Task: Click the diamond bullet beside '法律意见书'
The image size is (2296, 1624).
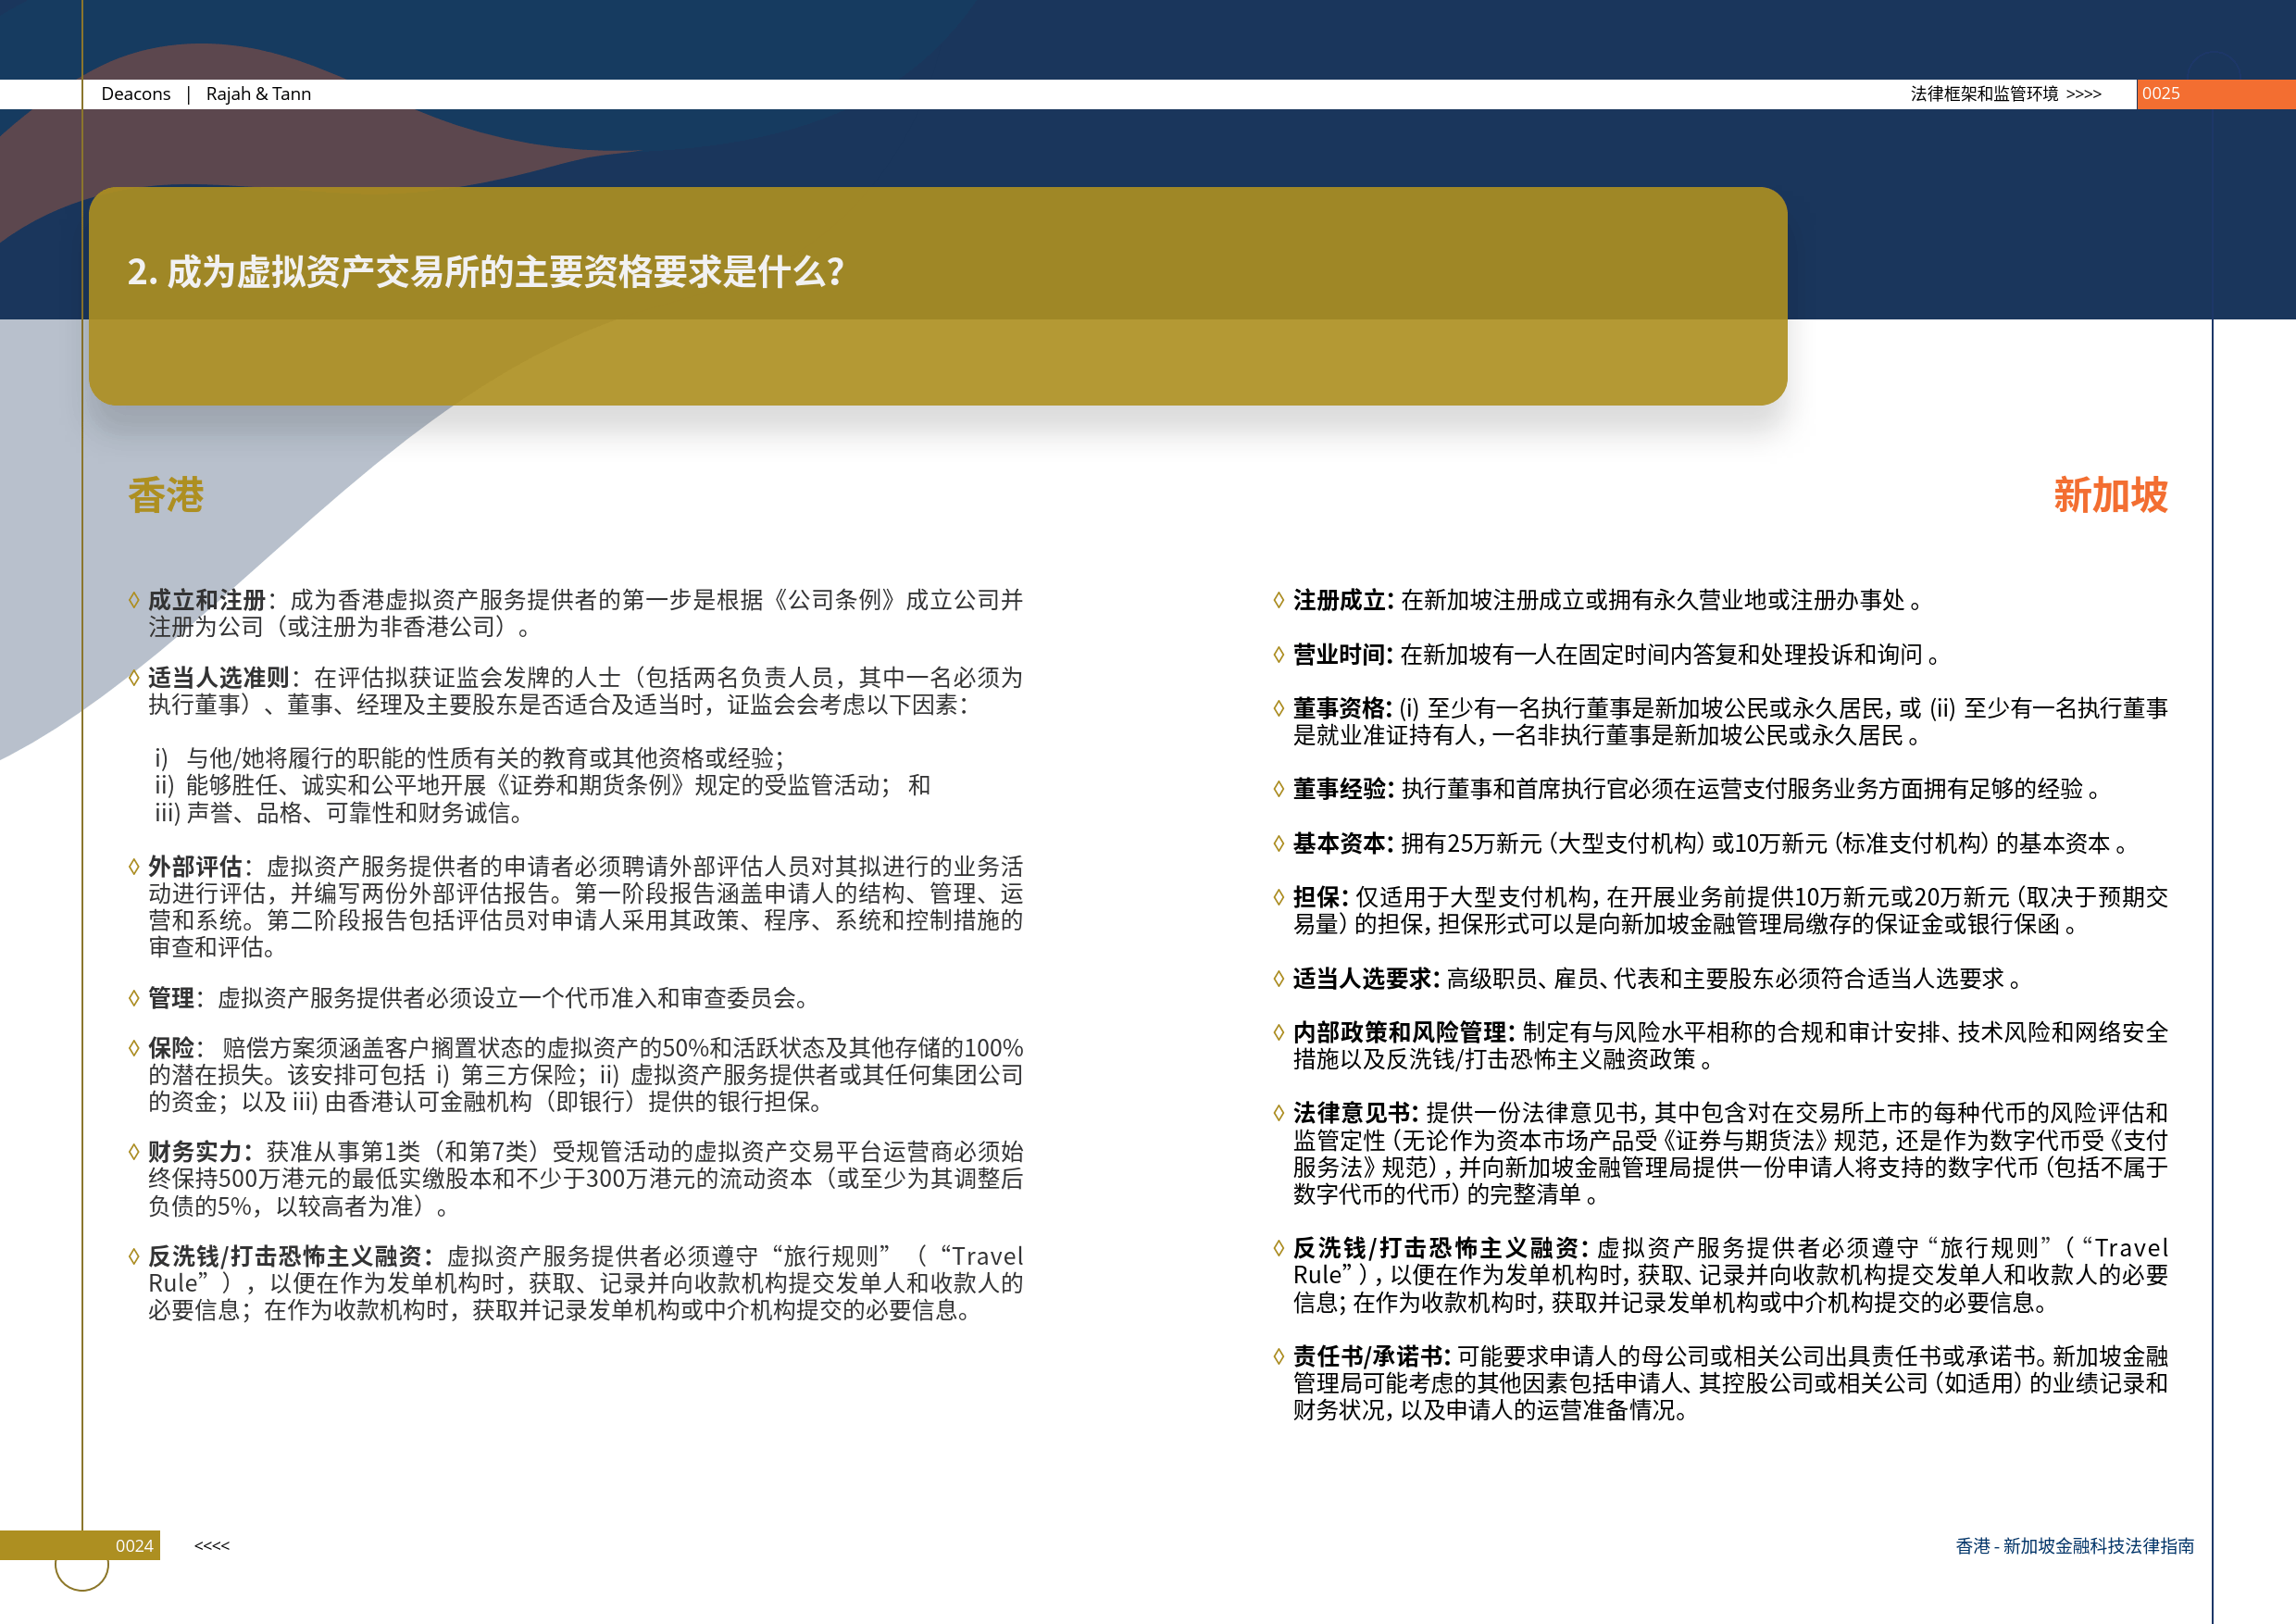Action: (1278, 1113)
